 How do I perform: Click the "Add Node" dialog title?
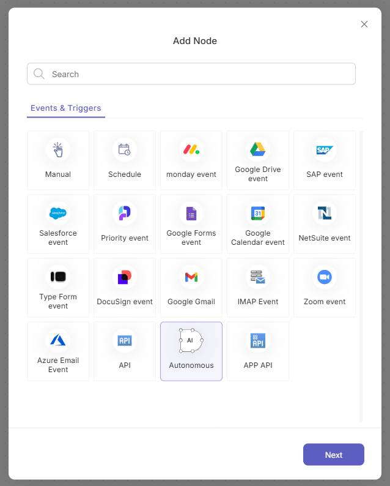tap(195, 41)
